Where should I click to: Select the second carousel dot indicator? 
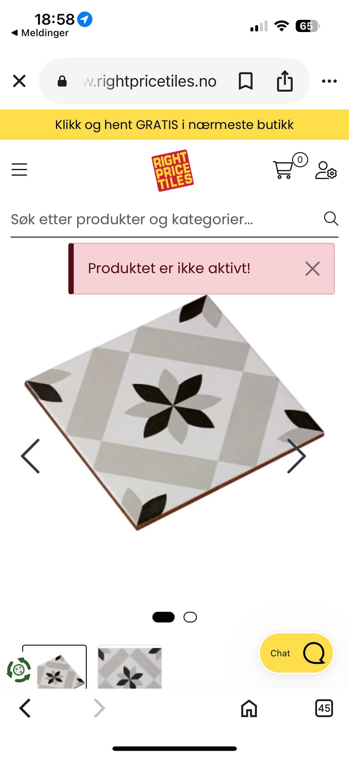(x=190, y=617)
